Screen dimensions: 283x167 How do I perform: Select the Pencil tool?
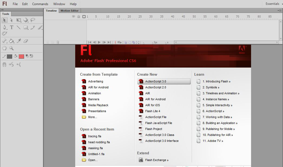coord(33,27)
